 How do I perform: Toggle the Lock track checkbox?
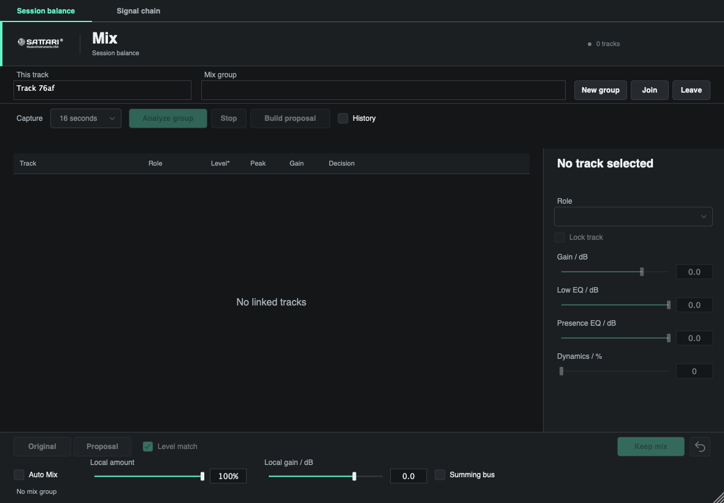(x=559, y=237)
